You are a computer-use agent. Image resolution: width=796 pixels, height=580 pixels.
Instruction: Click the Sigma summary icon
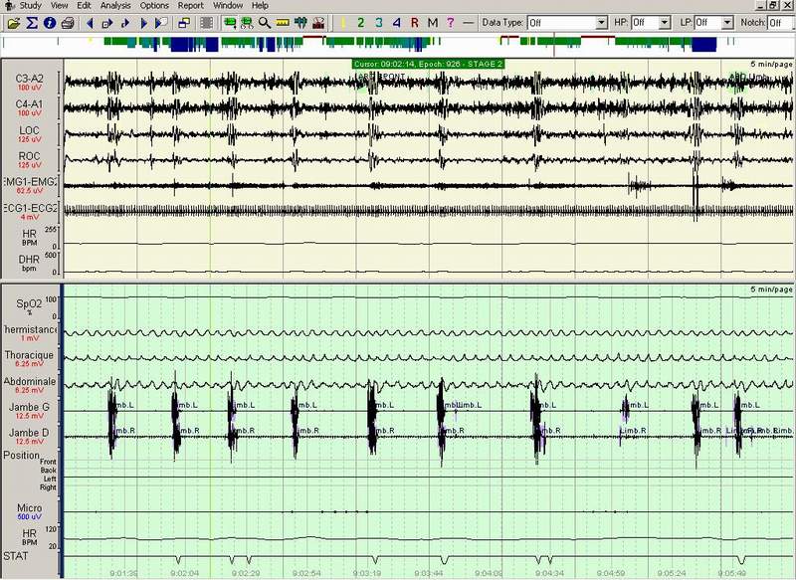coord(32,23)
